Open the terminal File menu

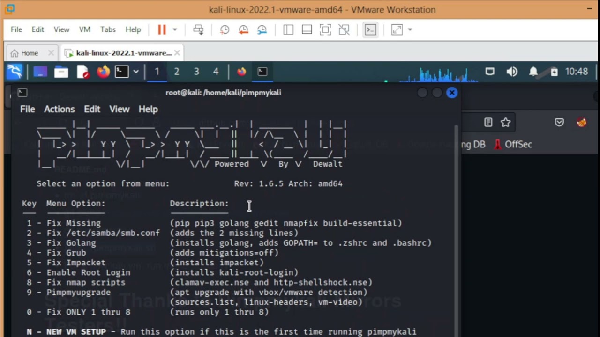[28, 109]
